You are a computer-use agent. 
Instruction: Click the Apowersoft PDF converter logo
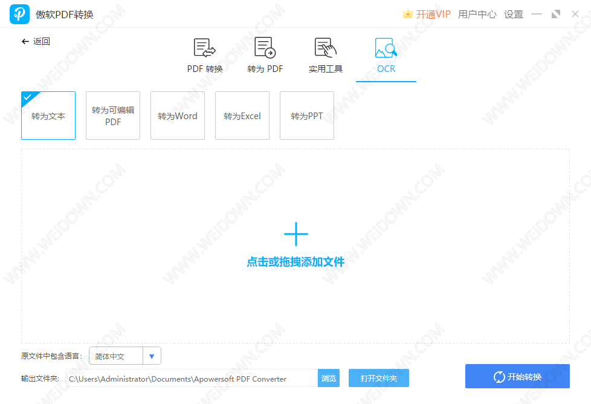[19, 15]
